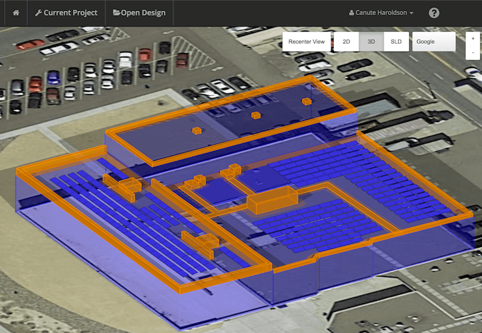Open the Canute Haroldson user dropdown
The image size is (482, 333).
(381, 13)
